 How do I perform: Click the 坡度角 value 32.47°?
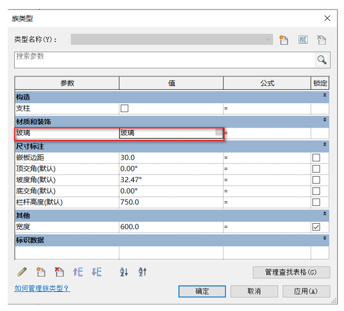(171, 180)
